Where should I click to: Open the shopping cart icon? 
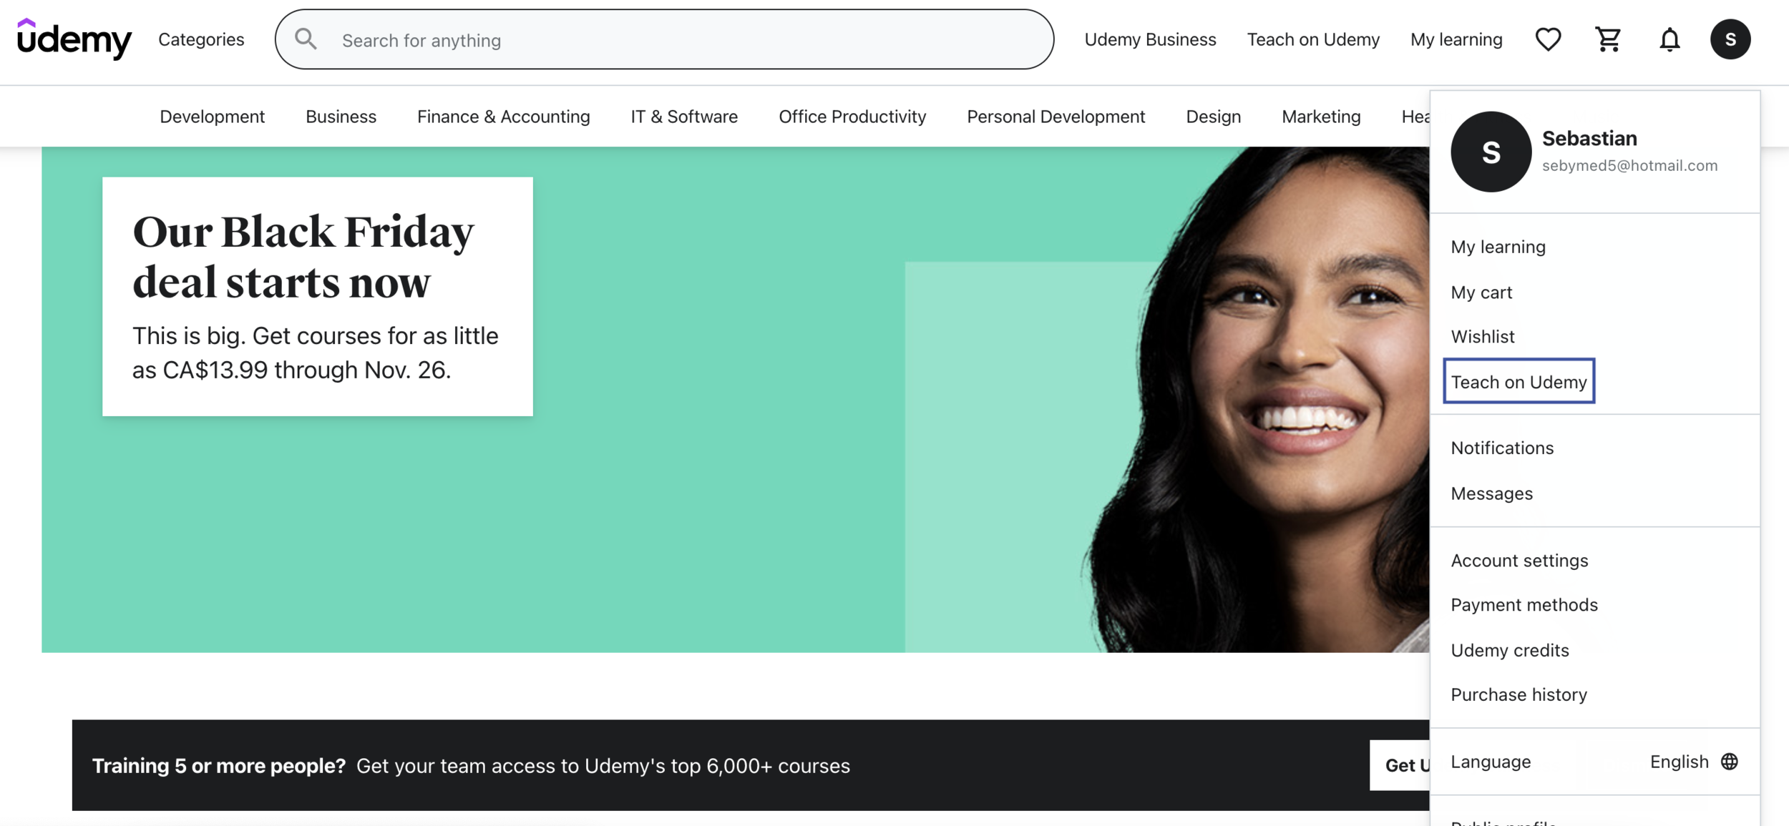pyautogui.click(x=1608, y=39)
